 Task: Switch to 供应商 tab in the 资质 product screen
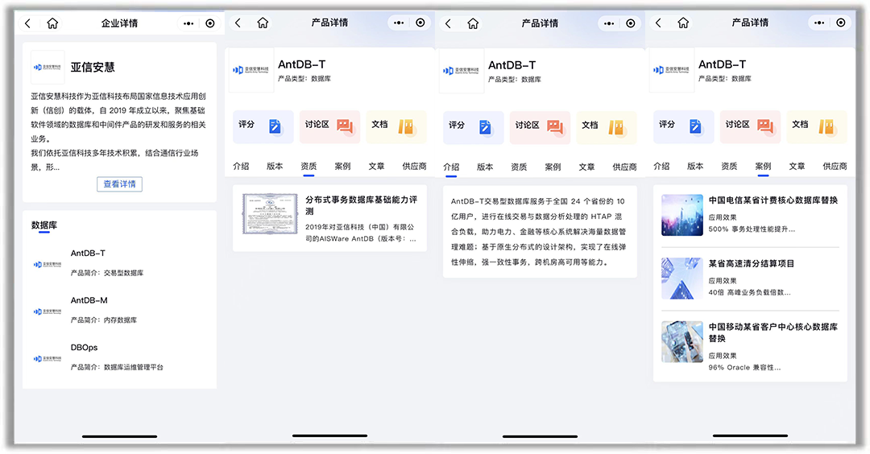(x=414, y=167)
